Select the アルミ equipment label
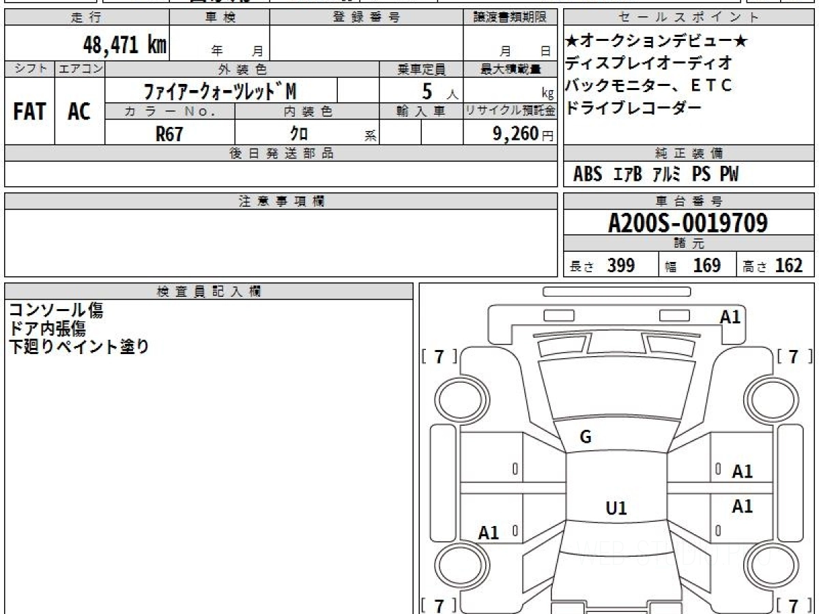The height and width of the screenshot is (614, 819). pos(667,175)
